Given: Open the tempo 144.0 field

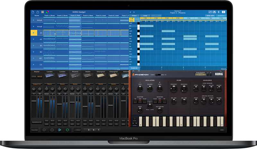Looking at the screenshot, I should click(77, 130).
